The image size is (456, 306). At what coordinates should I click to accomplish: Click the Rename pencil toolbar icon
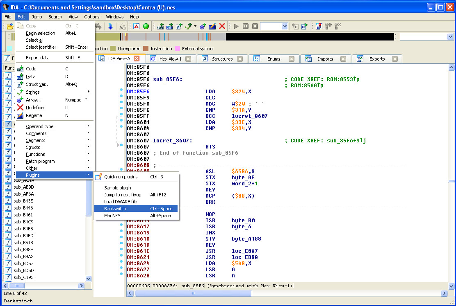(x=212, y=26)
